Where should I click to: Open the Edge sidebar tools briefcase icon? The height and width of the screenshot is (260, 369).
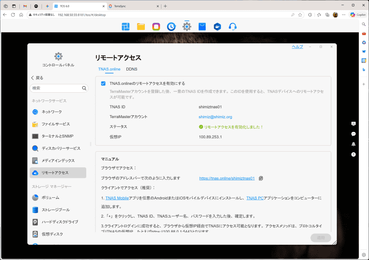click(363, 33)
